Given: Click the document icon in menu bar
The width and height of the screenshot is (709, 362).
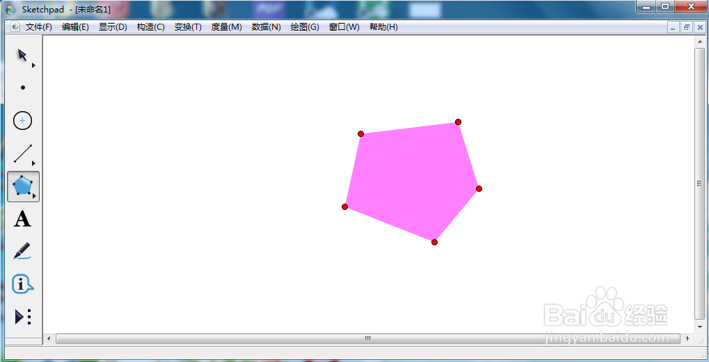Looking at the screenshot, I should pyautogui.click(x=16, y=26).
